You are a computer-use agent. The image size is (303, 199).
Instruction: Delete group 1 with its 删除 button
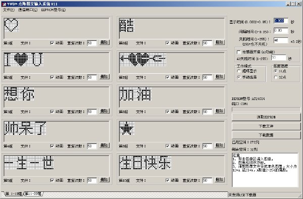[105, 42]
